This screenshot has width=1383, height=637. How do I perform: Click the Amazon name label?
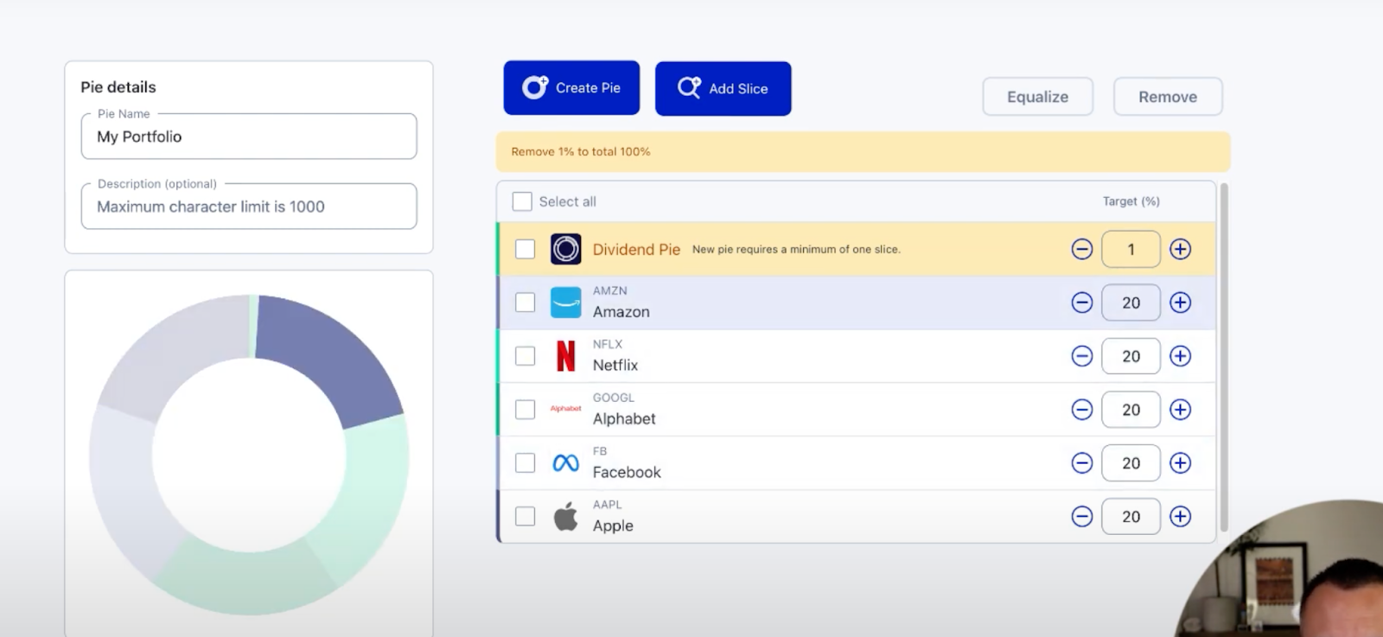[621, 312]
